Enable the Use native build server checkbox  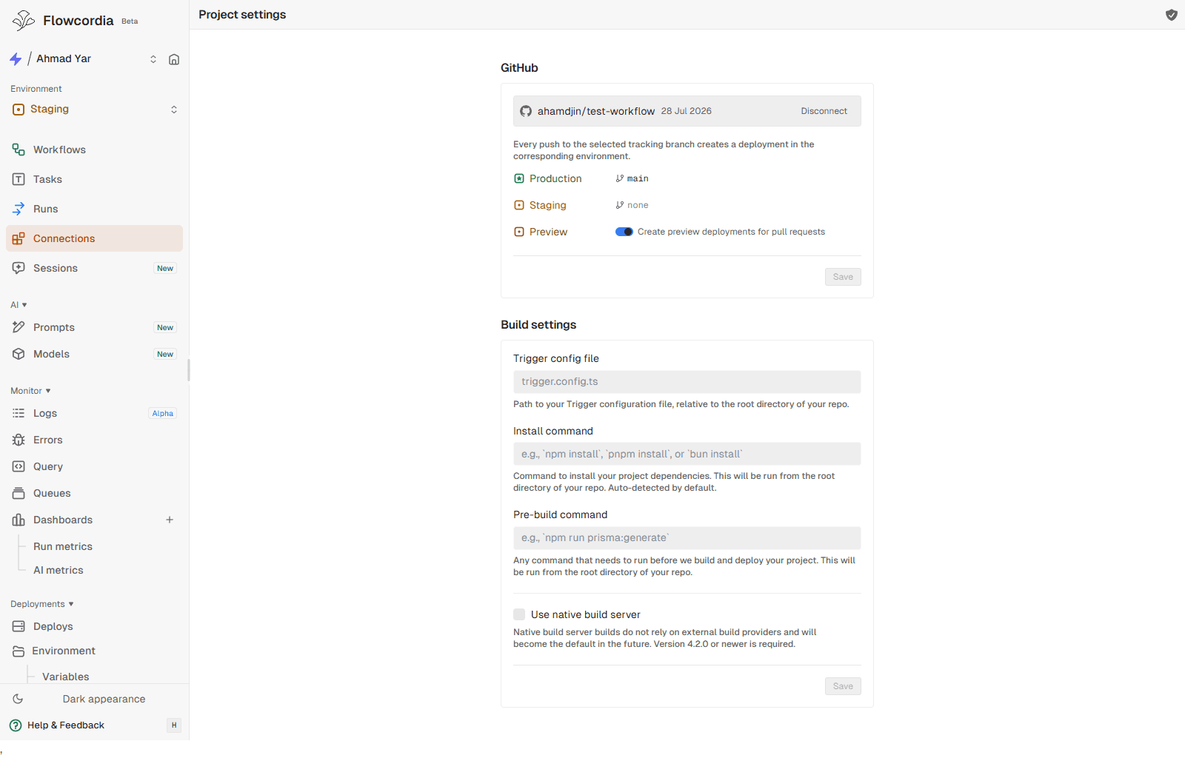pyautogui.click(x=519, y=614)
